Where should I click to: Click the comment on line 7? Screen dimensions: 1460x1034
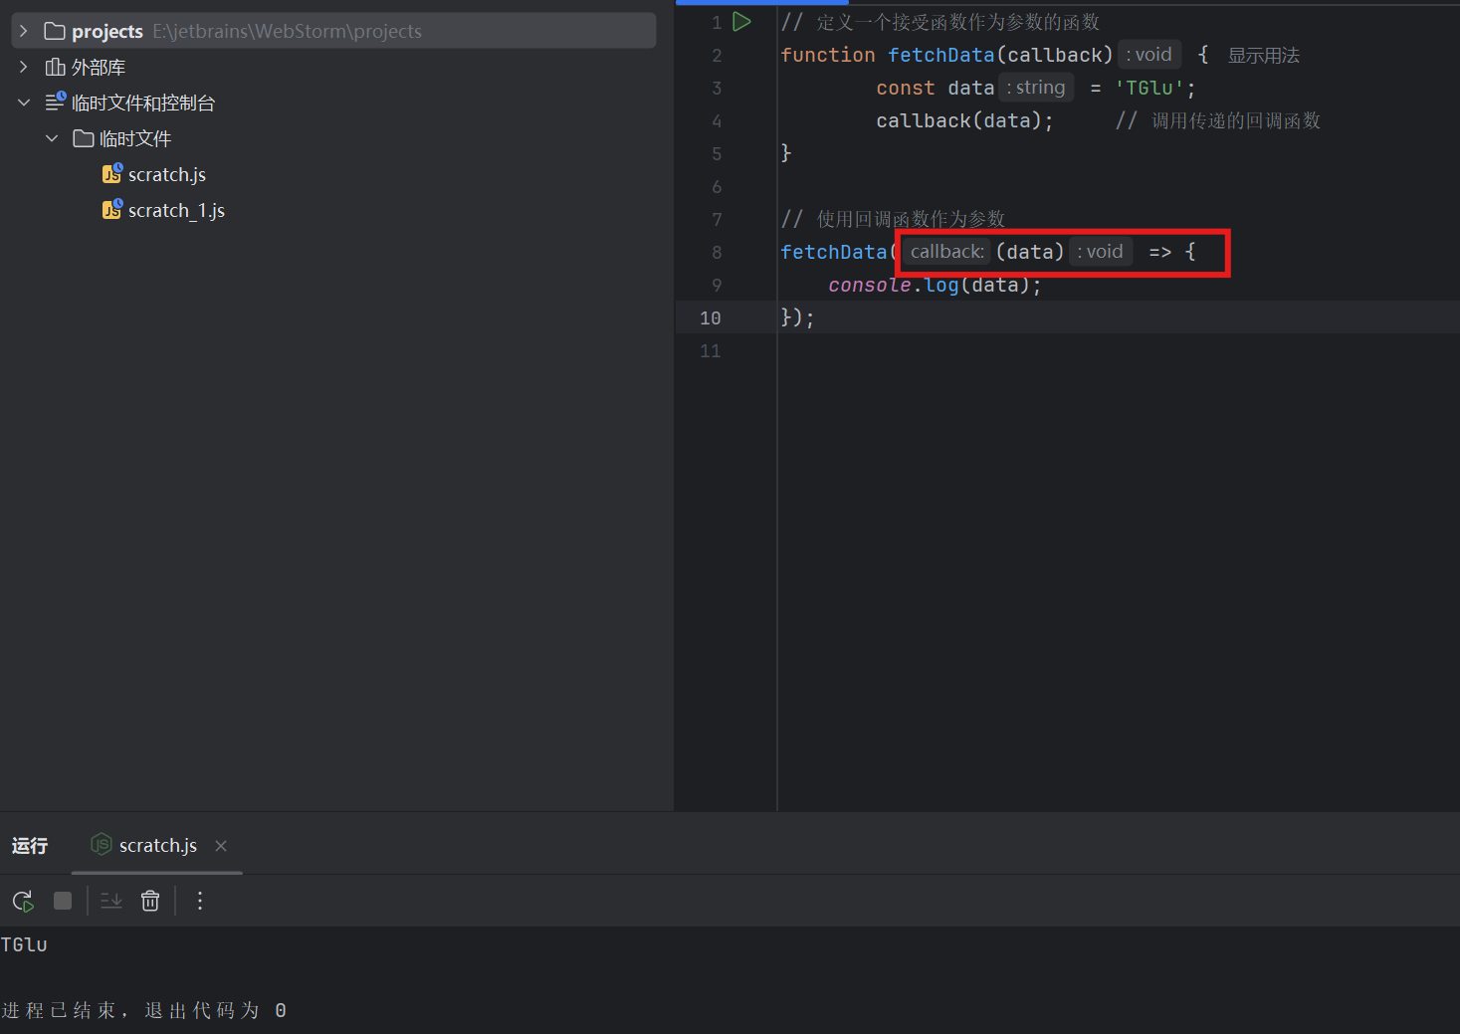pos(893,219)
